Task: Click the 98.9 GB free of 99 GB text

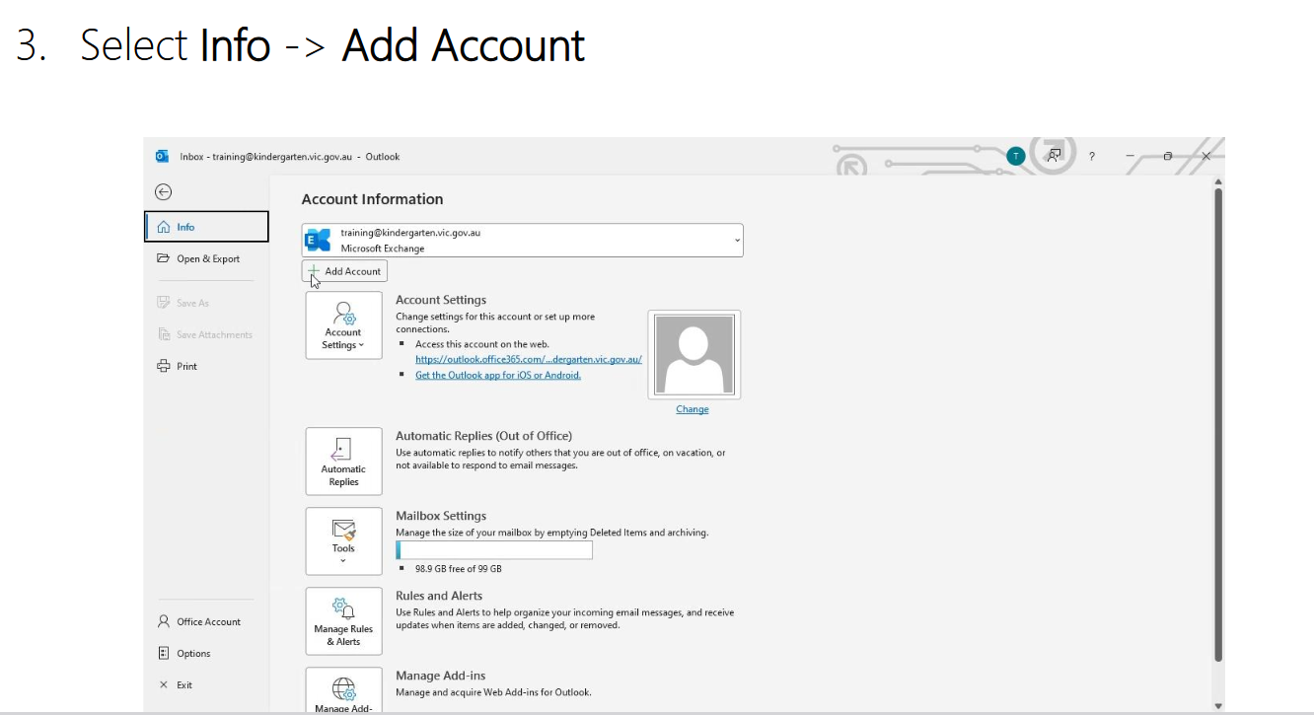Action: pyautogui.click(x=458, y=569)
